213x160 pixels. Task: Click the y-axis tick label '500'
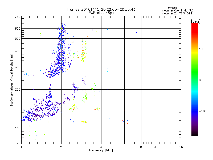(18, 39)
